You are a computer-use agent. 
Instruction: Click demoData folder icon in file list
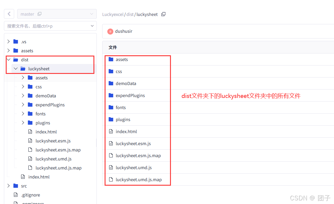point(111,83)
